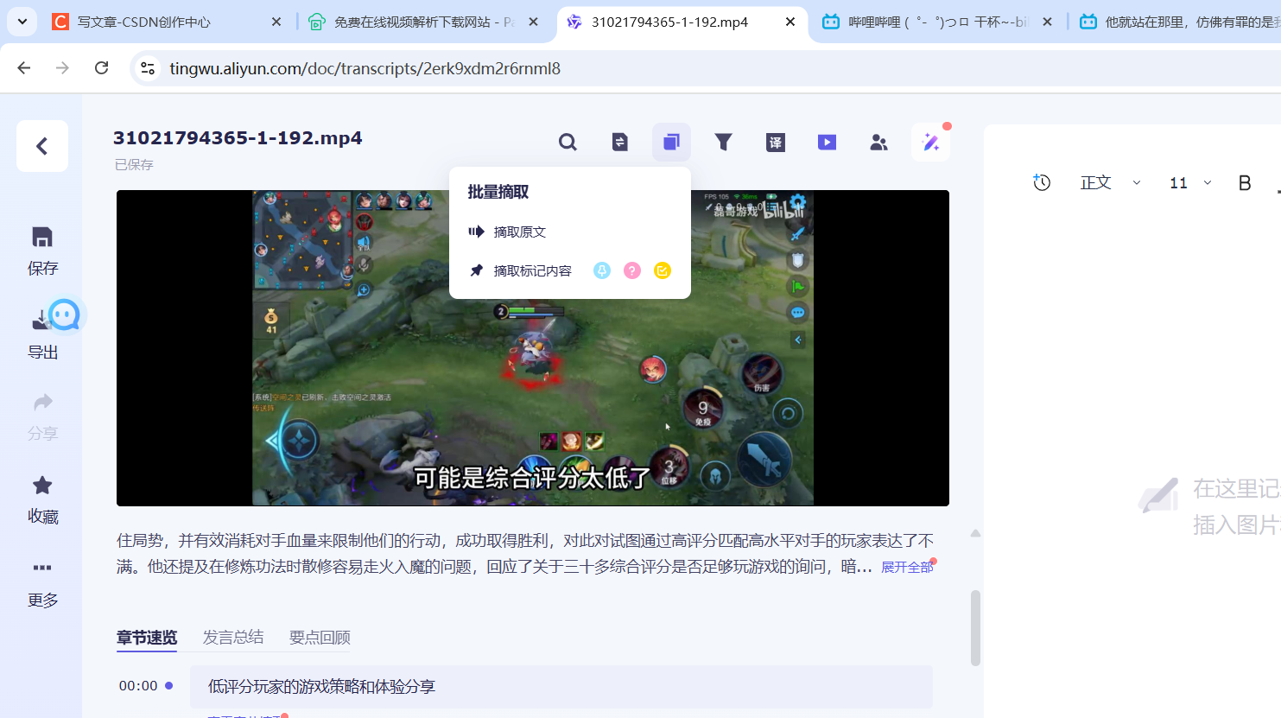Click the find-and-replace document icon
The image size is (1281, 718).
pos(620,143)
